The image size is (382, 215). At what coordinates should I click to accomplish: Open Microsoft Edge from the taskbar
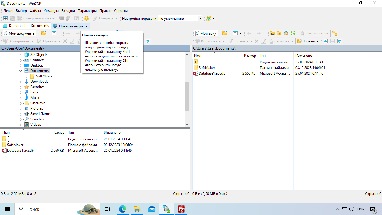(x=122, y=209)
